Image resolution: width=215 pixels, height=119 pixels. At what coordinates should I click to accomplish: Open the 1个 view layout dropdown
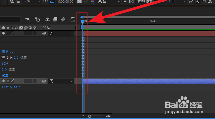[x=177, y=2]
